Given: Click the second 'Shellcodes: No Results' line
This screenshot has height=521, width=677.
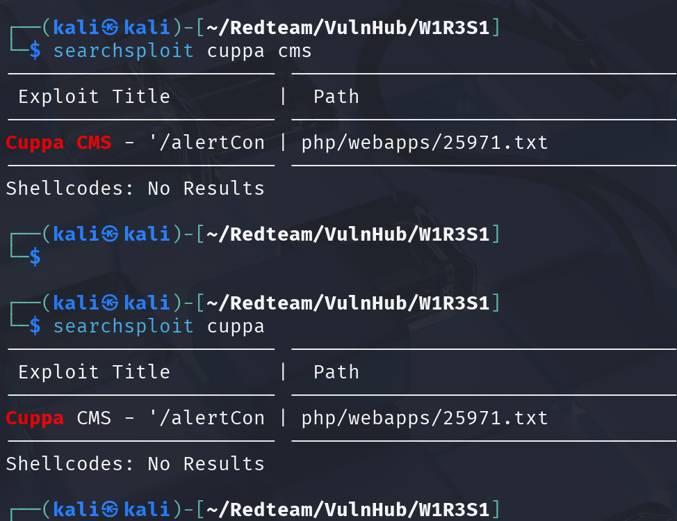Looking at the screenshot, I should click(x=135, y=464).
